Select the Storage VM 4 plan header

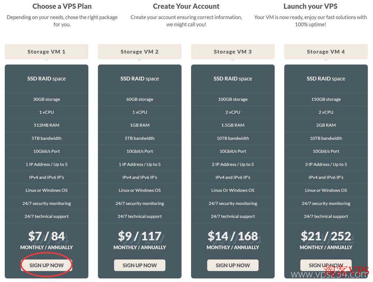pyautogui.click(x=326, y=51)
